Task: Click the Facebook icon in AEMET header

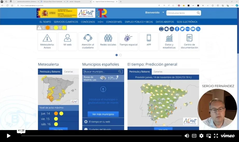Action: coord(177,29)
